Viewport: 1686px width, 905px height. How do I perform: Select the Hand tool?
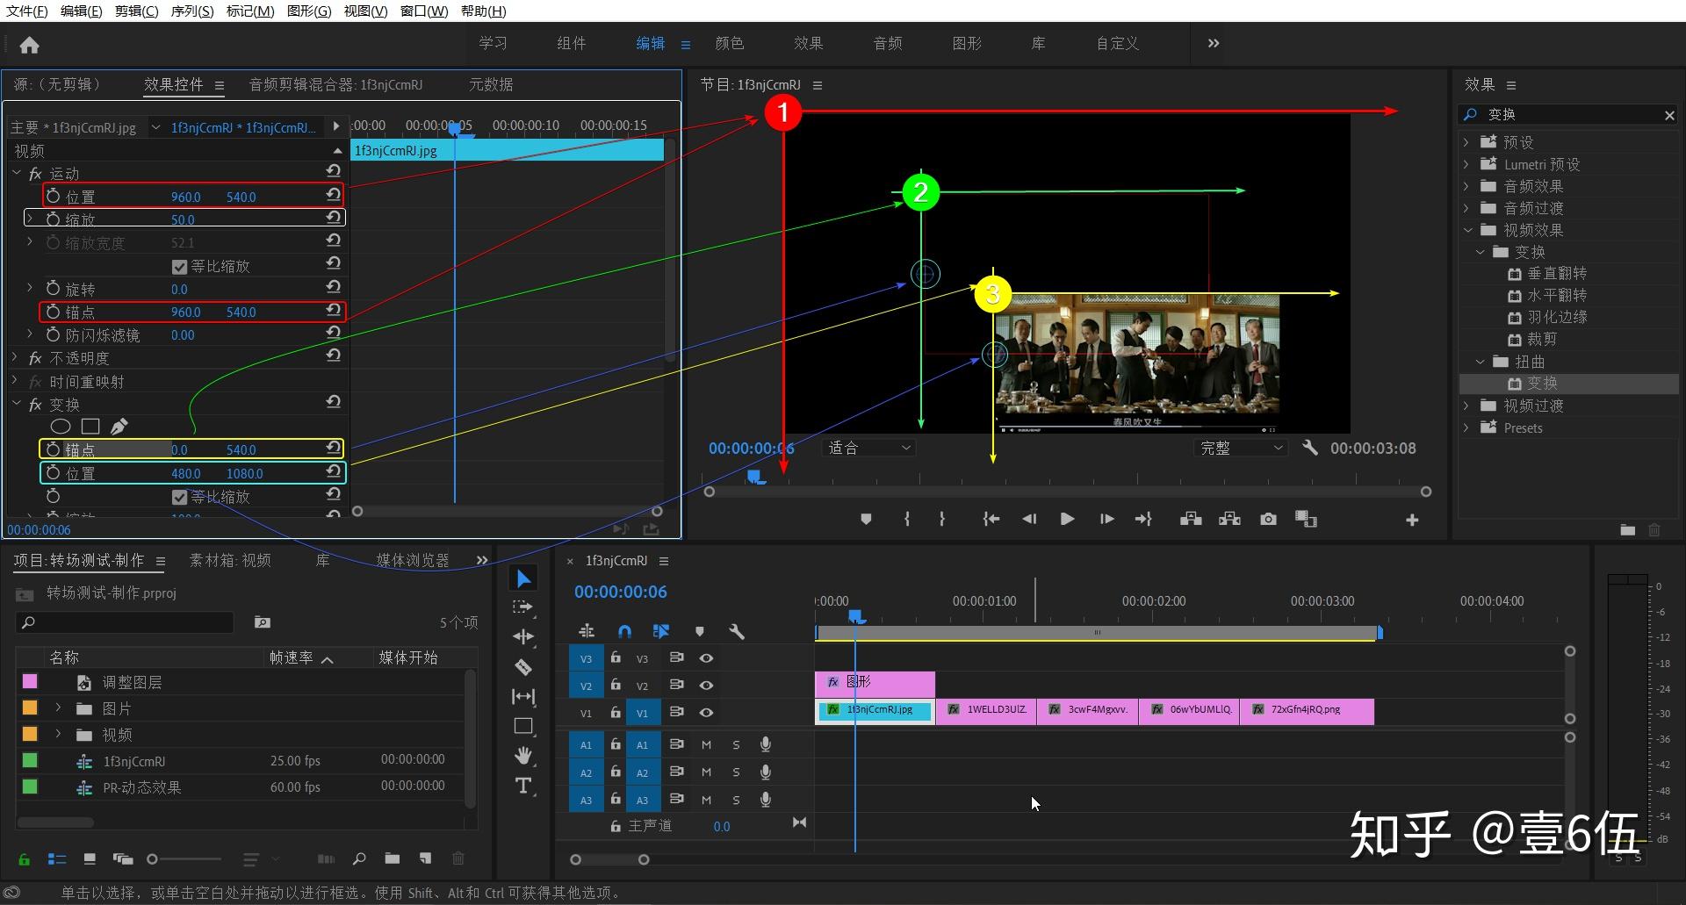(523, 755)
